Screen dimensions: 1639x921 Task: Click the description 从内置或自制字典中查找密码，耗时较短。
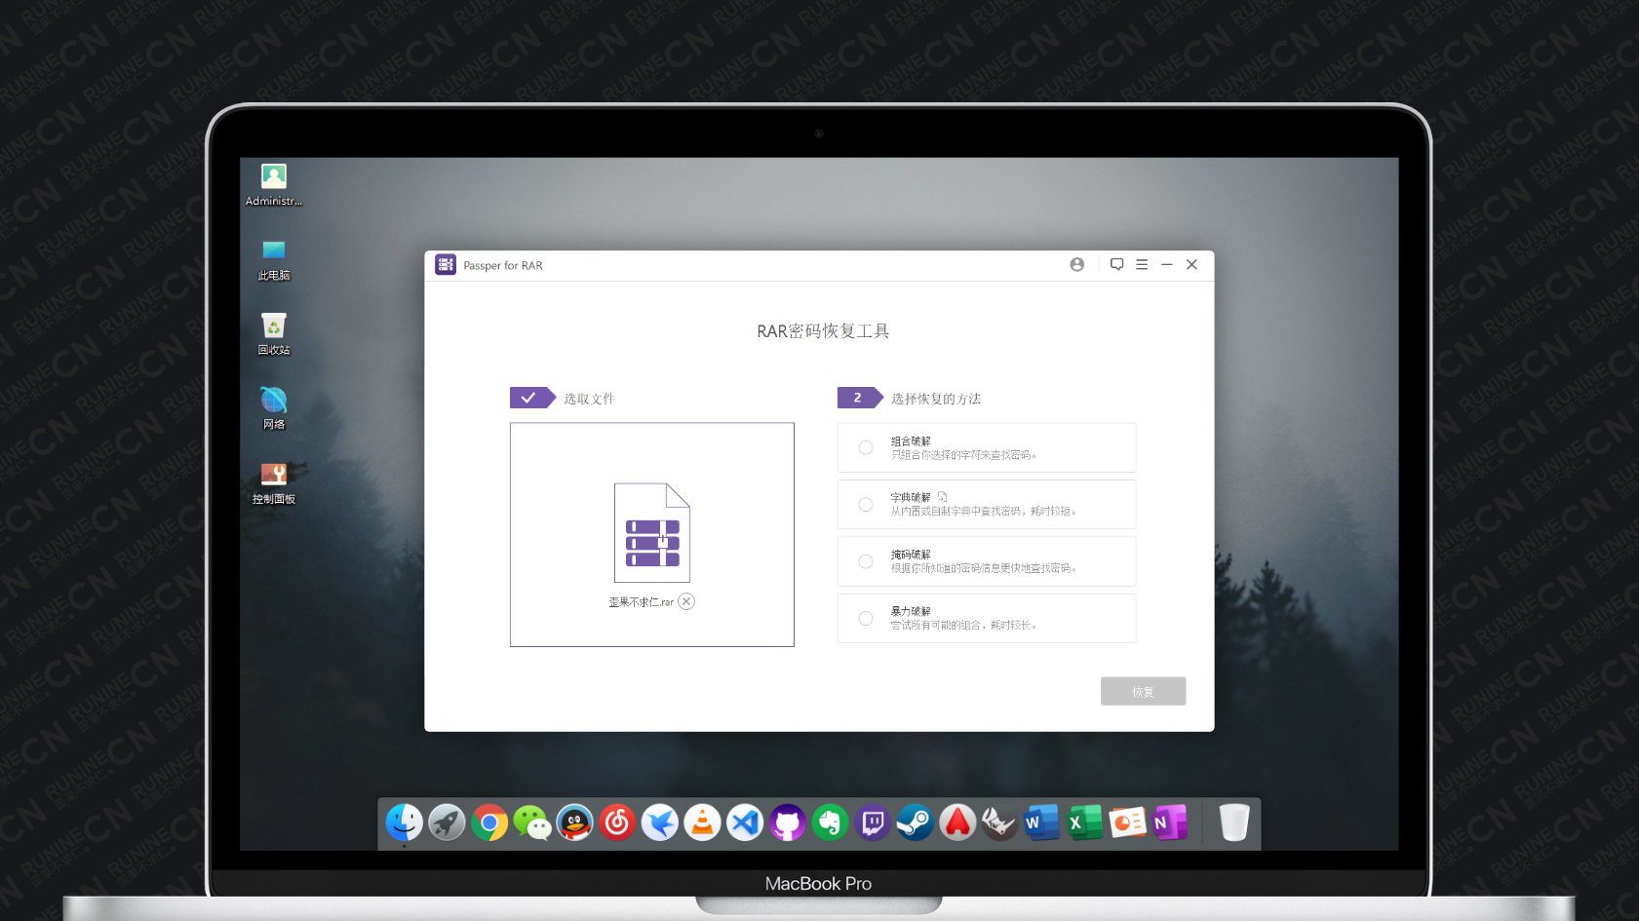[x=984, y=512]
